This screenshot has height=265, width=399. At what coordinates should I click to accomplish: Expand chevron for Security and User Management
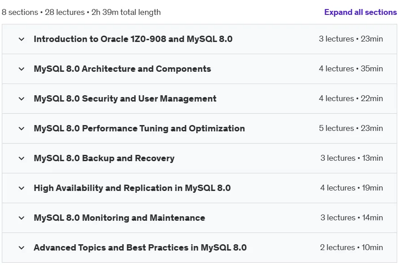(22, 99)
